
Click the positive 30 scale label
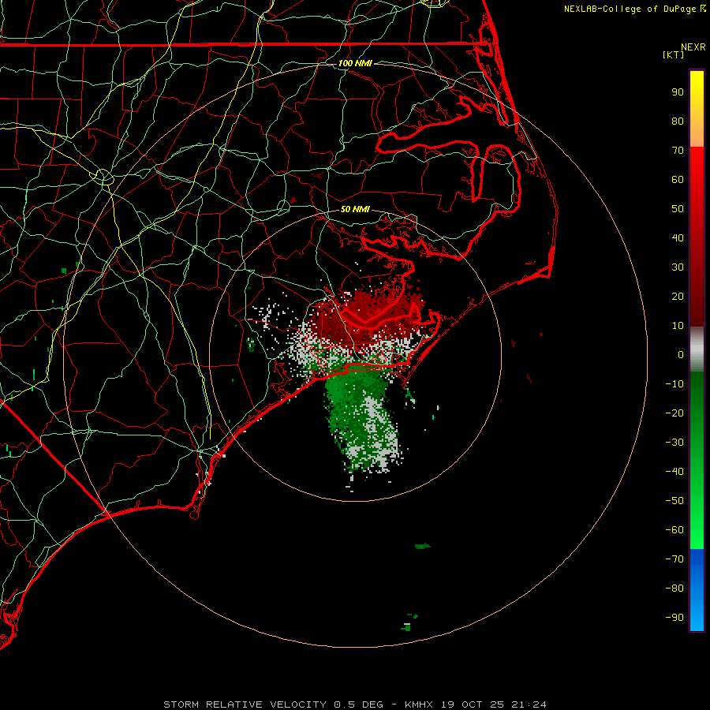pos(678,267)
